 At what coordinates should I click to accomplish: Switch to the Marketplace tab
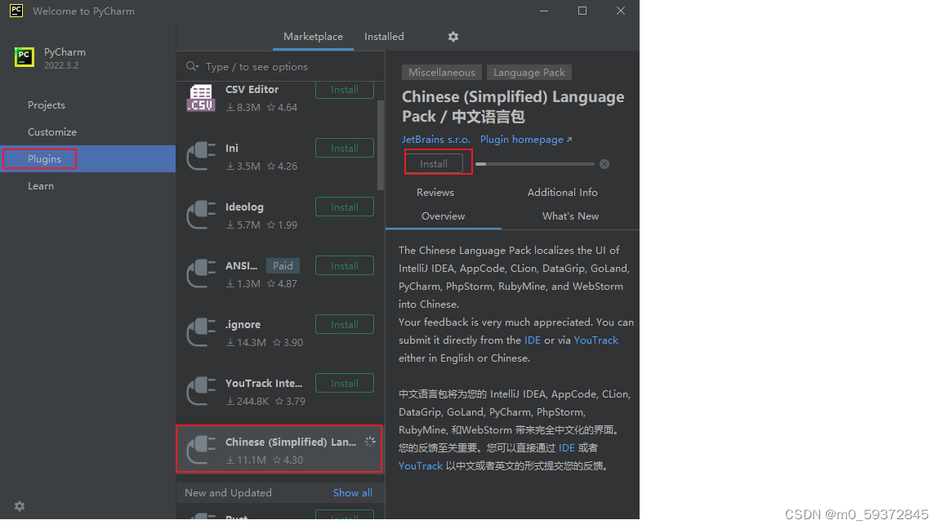(x=314, y=37)
